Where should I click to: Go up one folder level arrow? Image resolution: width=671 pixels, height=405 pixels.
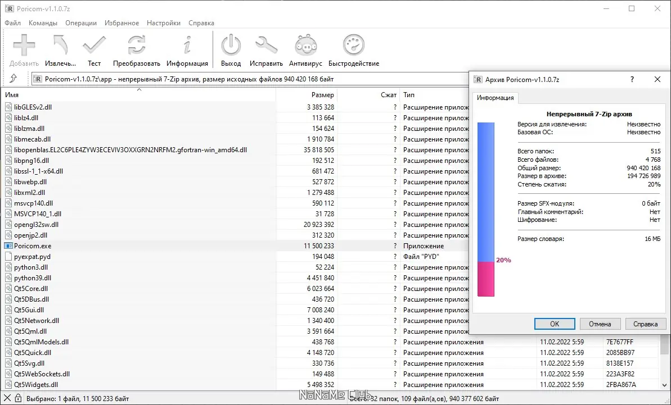click(x=13, y=79)
